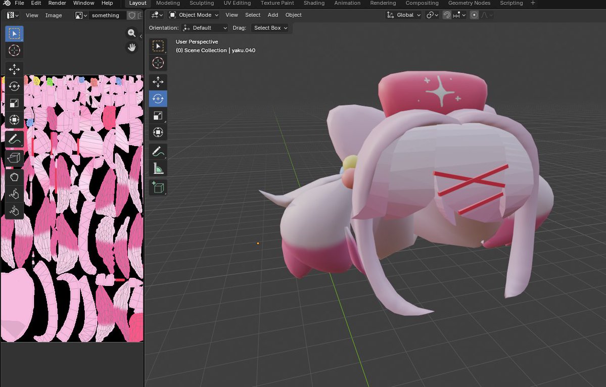Choose the Annotate tool in image editor
This screenshot has height=387, width=606.
[x=14, y=139]
